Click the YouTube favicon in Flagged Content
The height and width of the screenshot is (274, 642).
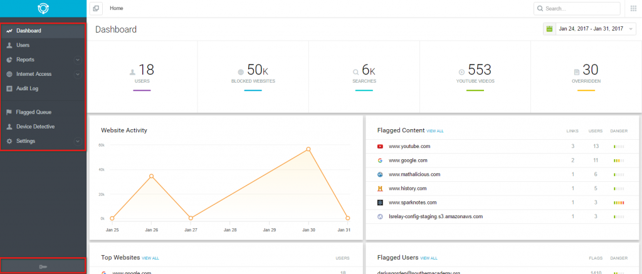(380, 146)
